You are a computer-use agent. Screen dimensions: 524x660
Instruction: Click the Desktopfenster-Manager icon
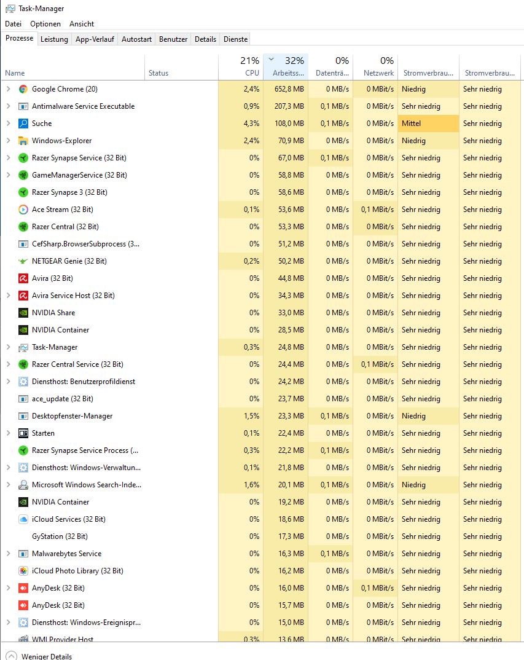pyautogui.click(x=23, y=416)
